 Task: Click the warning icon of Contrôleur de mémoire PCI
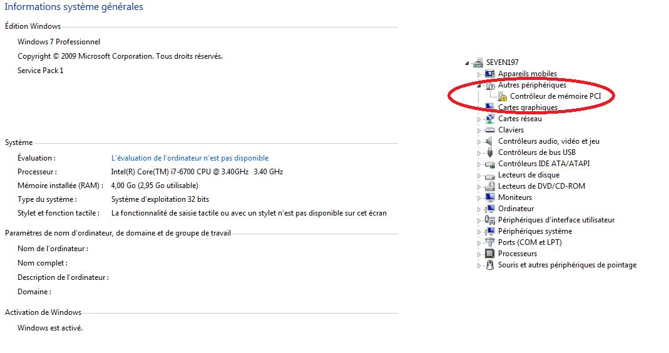click(503, 96)
